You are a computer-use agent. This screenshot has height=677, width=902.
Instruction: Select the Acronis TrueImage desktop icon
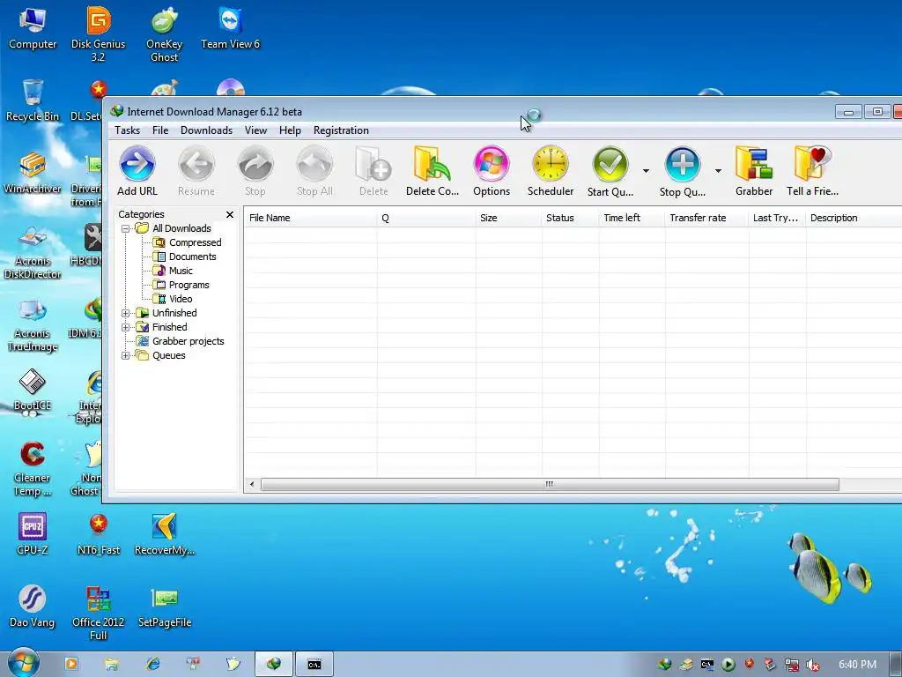[x=33, y=324]
